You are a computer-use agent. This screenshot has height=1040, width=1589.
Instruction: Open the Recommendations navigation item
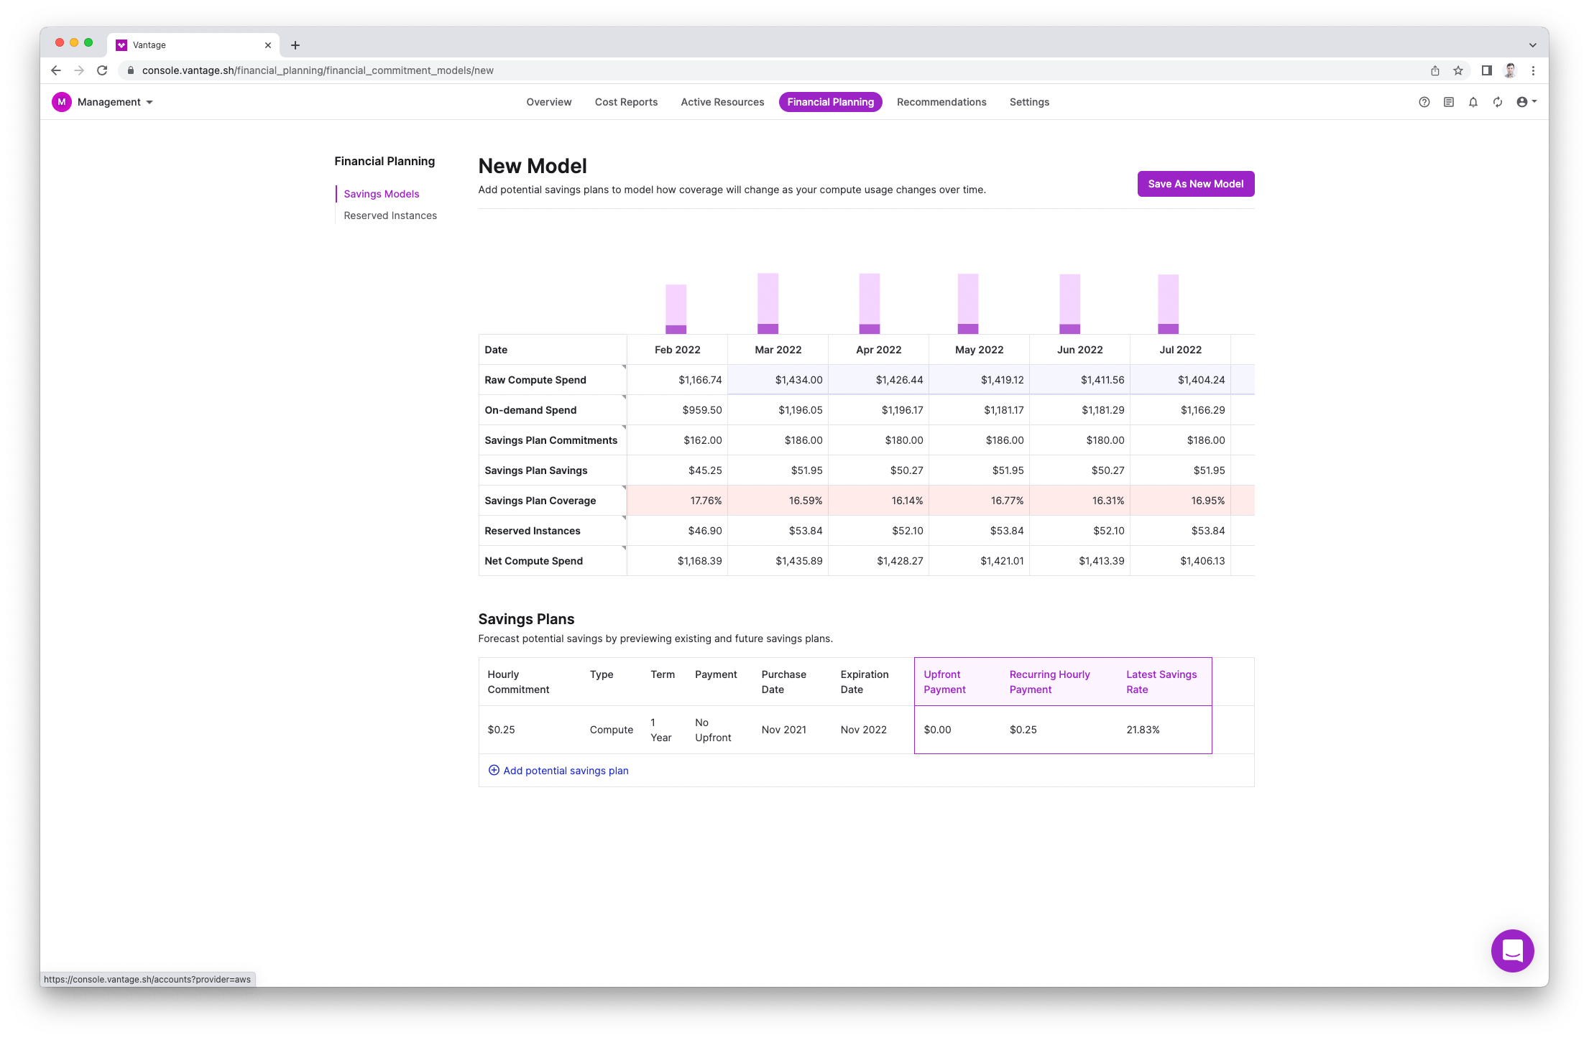coord(941,102)
